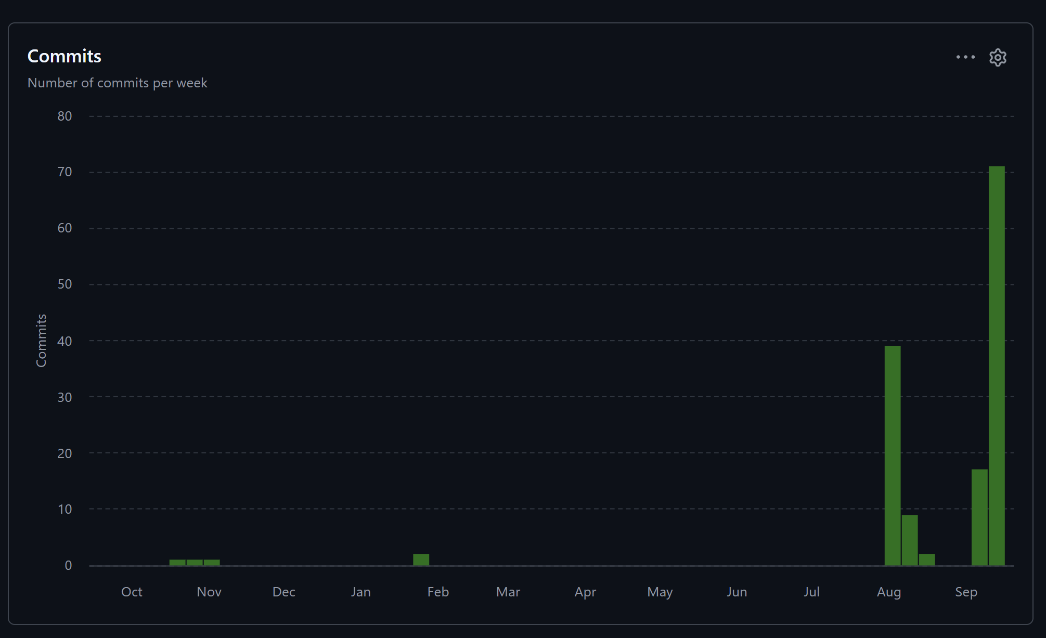
Task: Select the third small bar above Nov
Action: pyautogui.click(x=212, y=563)
